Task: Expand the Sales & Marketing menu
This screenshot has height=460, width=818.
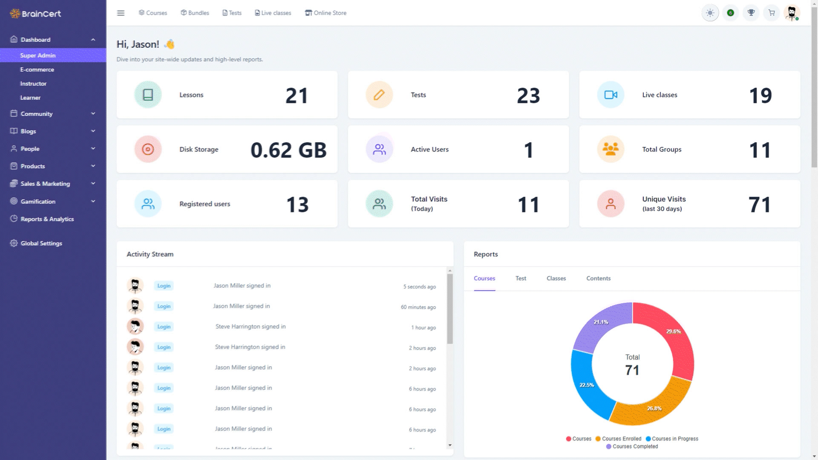Action: 93,183
